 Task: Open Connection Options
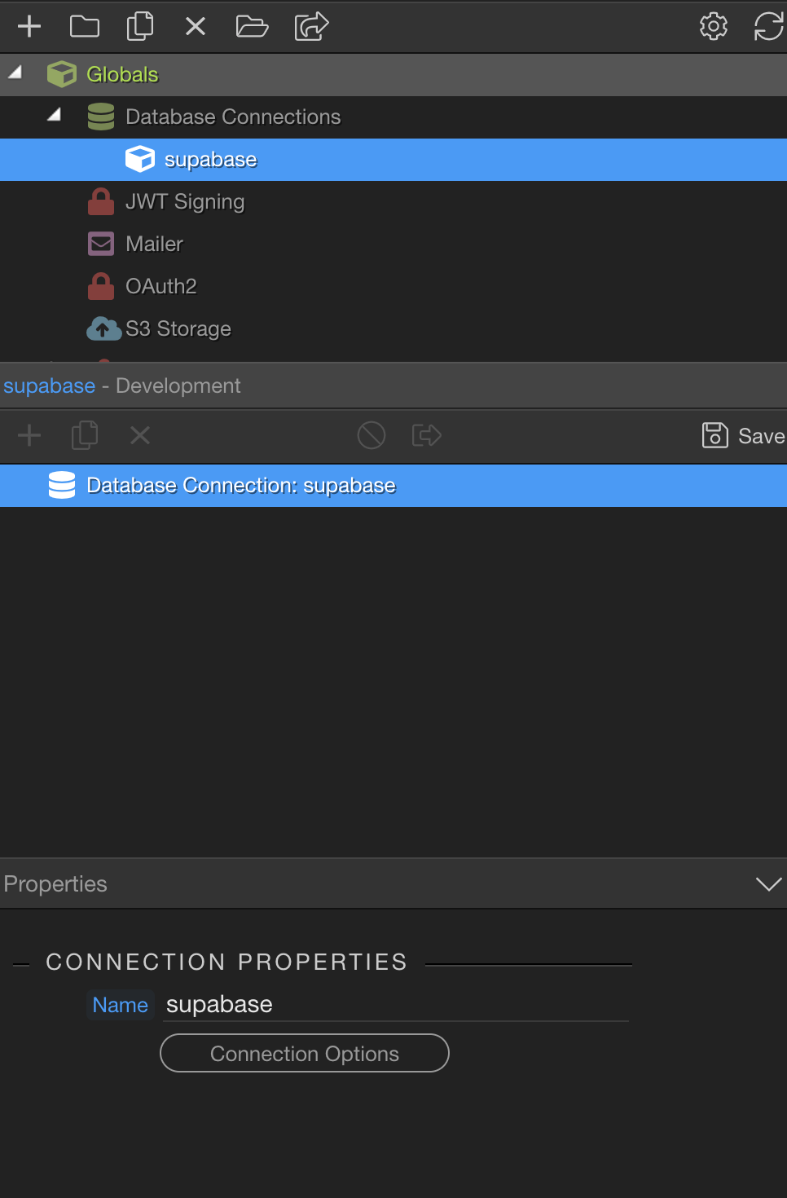click(305, 1054)
